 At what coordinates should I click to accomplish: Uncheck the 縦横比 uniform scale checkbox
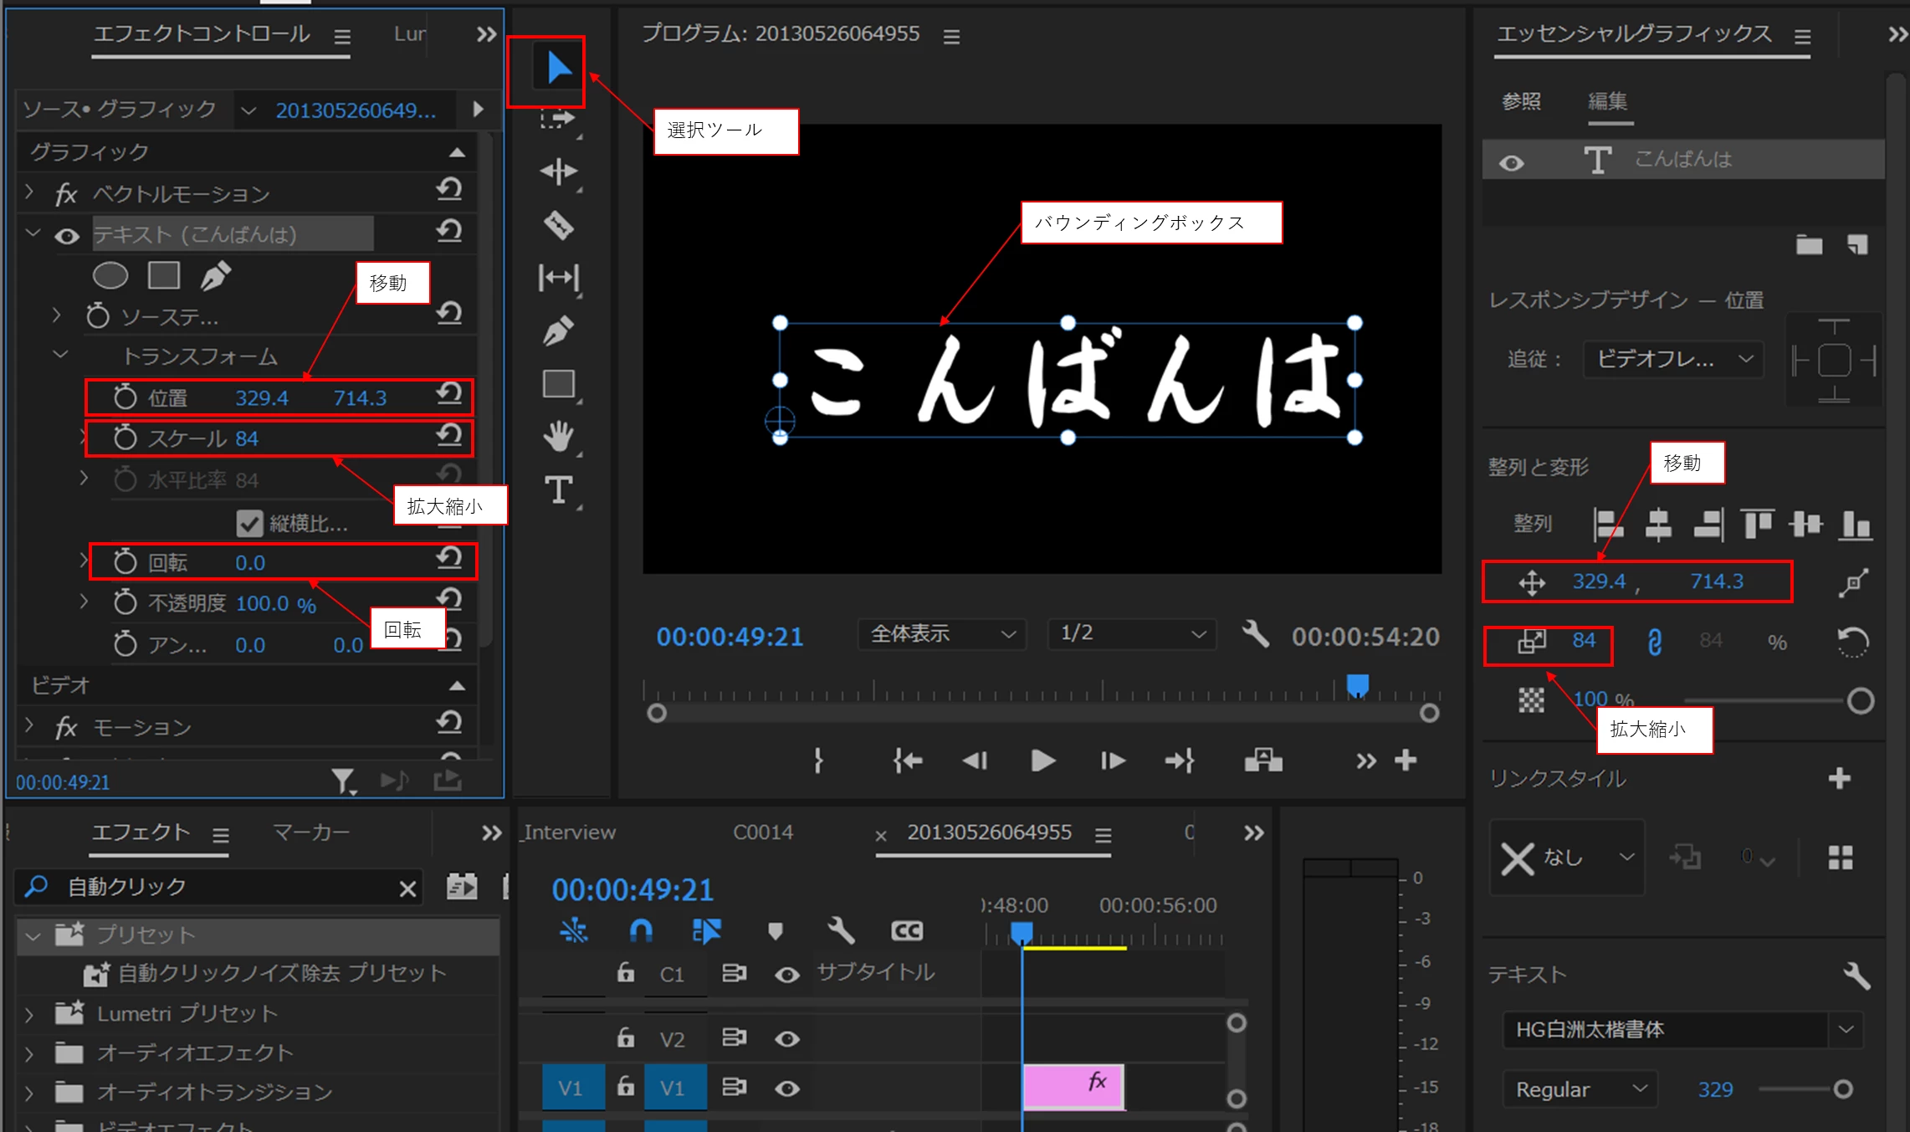coord(249,524)
